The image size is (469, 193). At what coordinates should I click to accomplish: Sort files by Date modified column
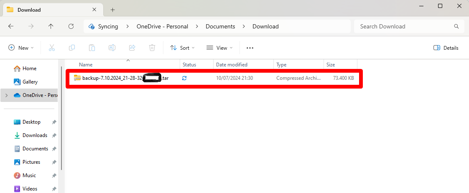[x=232, y=65]
